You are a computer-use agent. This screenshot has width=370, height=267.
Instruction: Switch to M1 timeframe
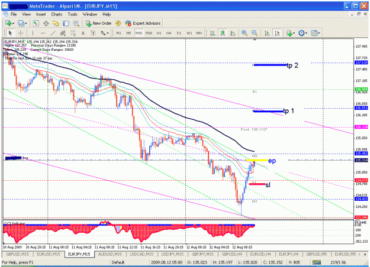click(118, 33)
